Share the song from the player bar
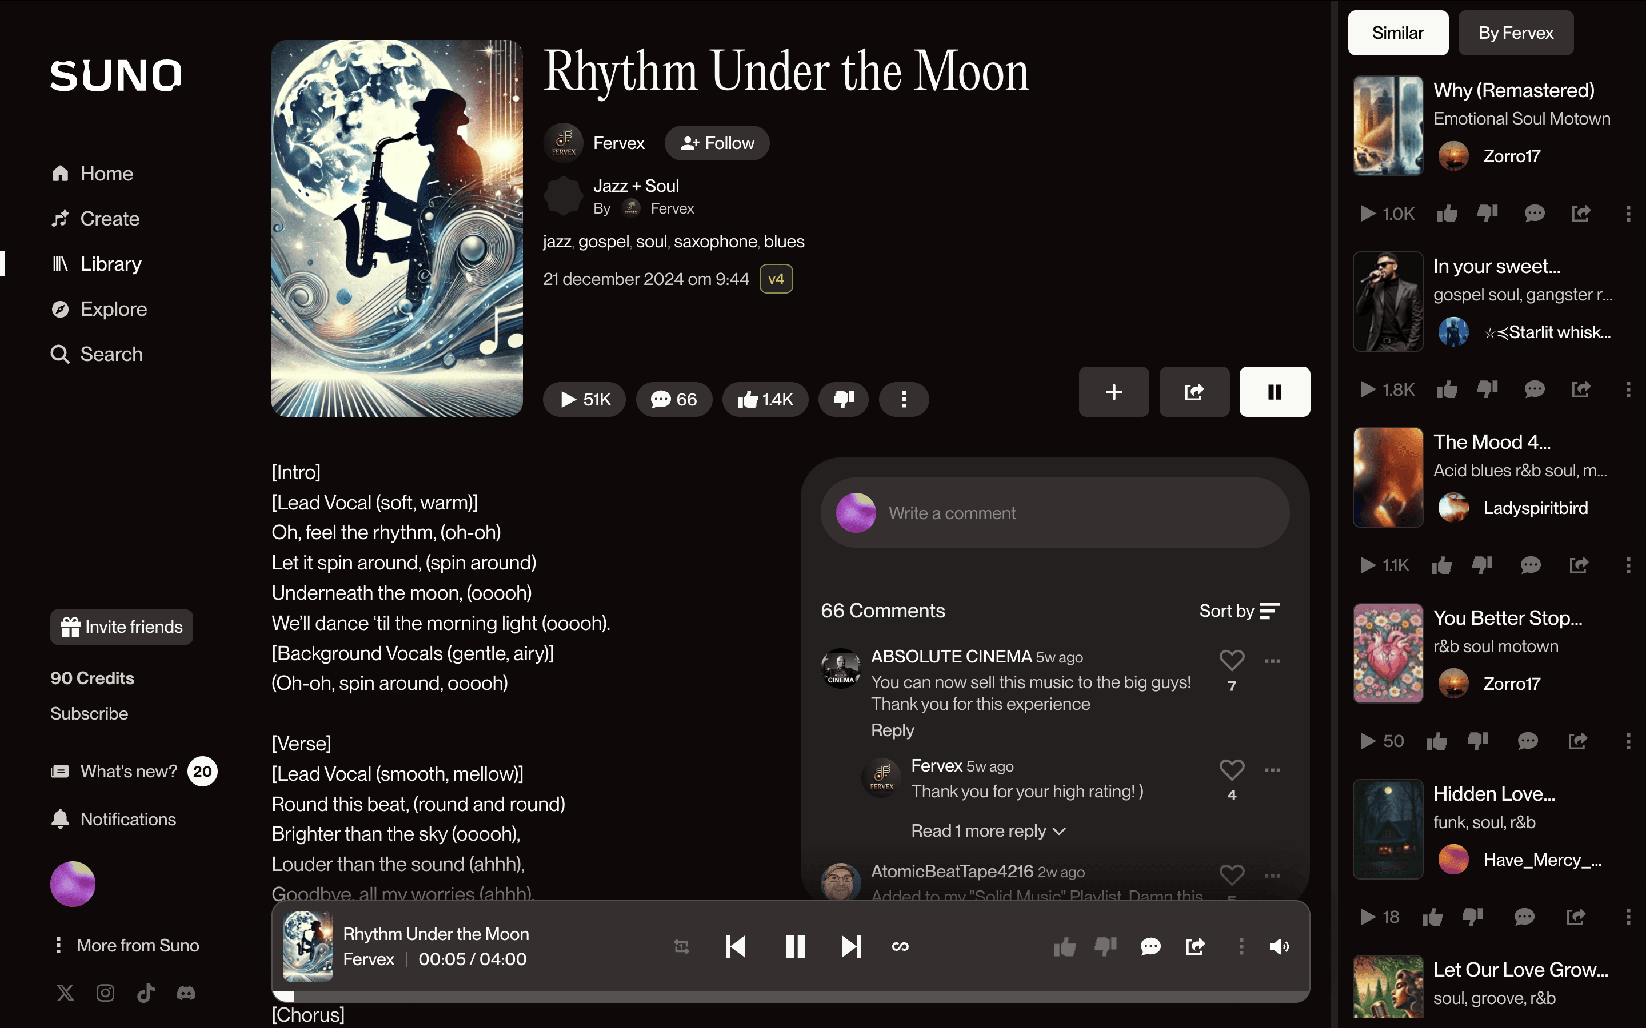The height and width of the screenshot is (1028, 1646). tap(1195, 946)
